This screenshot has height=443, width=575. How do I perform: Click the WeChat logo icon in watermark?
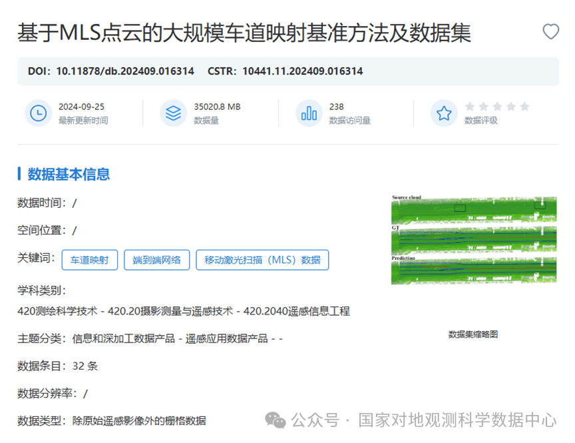(276, 420)
